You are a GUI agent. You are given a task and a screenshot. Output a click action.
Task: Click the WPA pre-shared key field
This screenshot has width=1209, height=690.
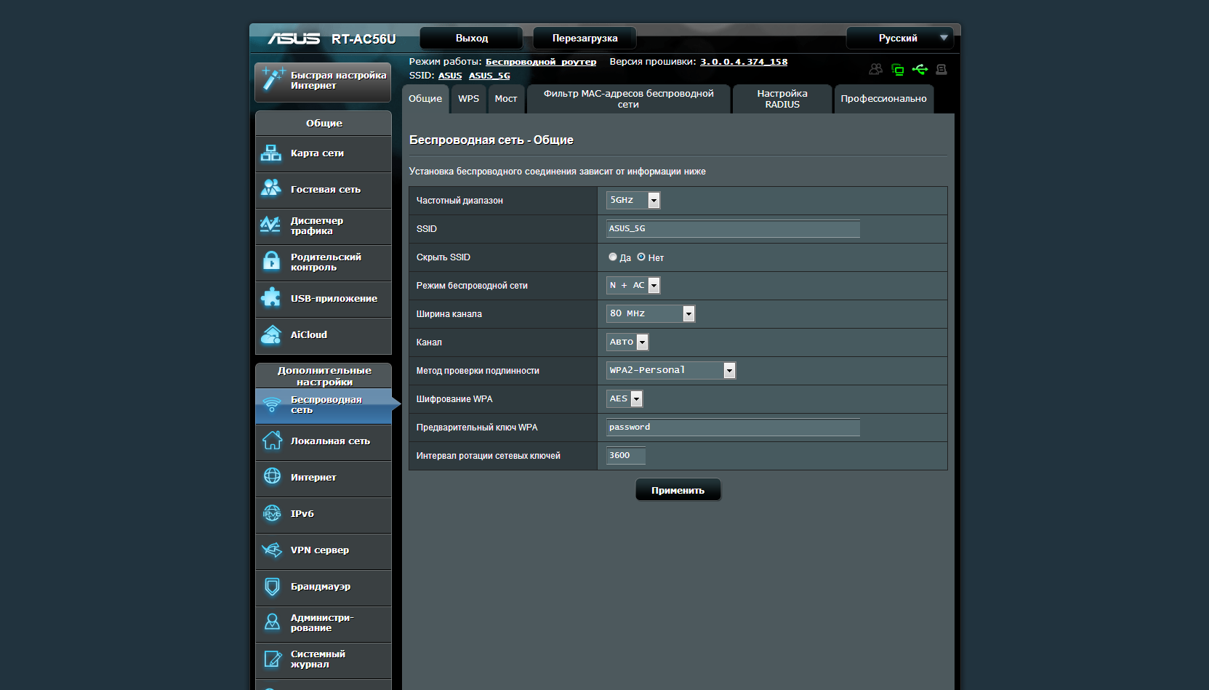click(733, 427)
